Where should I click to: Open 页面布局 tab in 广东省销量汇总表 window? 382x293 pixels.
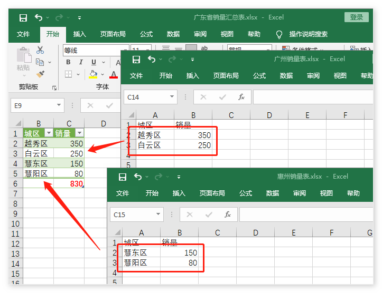coord(113,34)
